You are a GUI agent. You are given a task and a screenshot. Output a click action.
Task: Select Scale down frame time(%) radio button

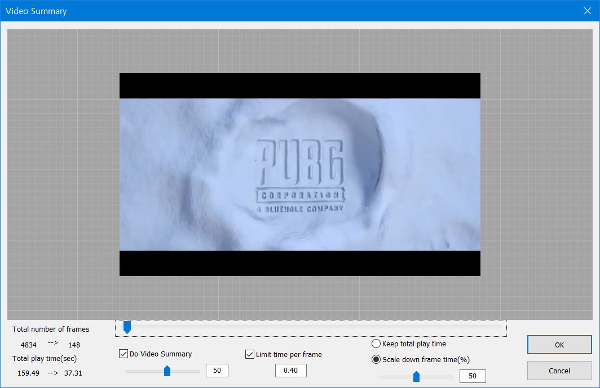pos(376,360)
